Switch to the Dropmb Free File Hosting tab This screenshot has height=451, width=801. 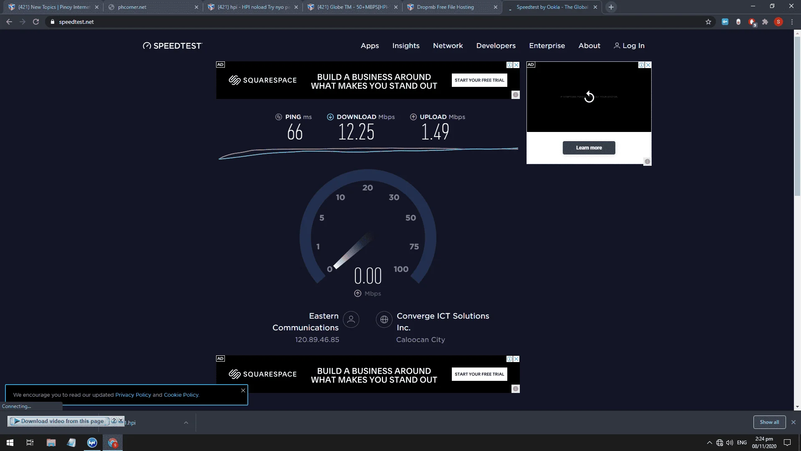pyautogui.click(x=453, y=7)
